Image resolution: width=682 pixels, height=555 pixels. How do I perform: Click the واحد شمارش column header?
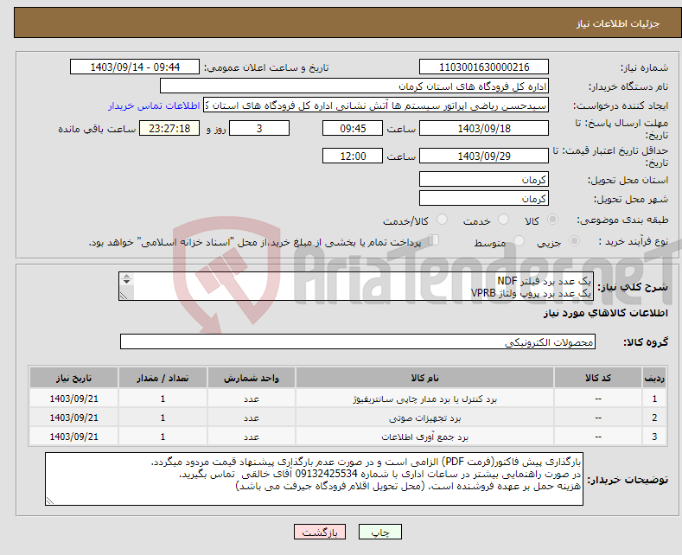point(252,378)
